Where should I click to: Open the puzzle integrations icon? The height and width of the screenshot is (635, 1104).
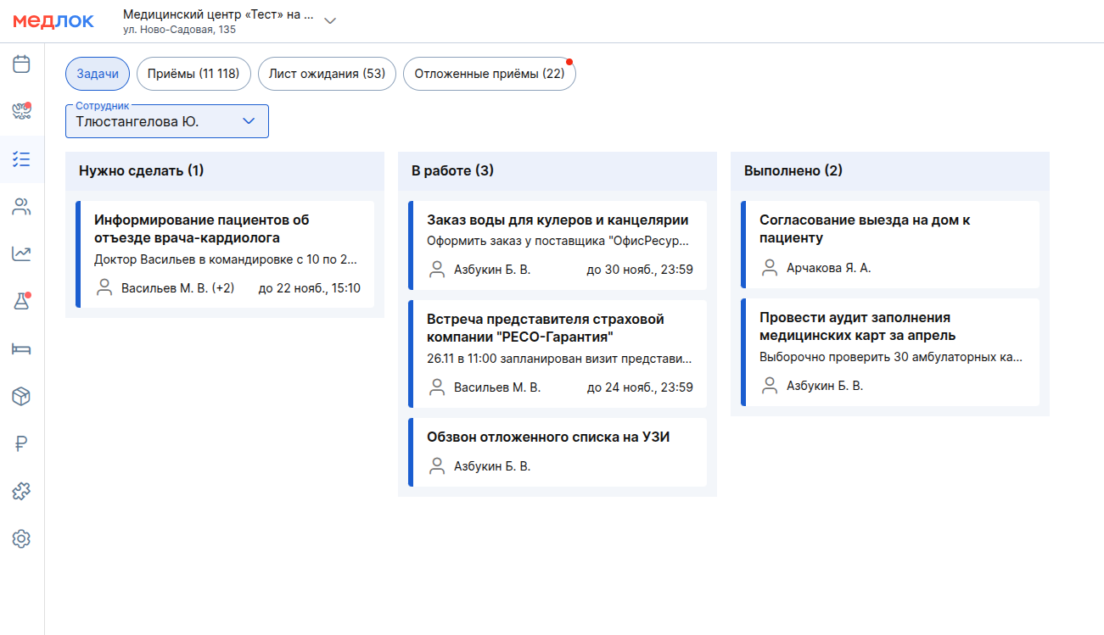click(22, 491)
